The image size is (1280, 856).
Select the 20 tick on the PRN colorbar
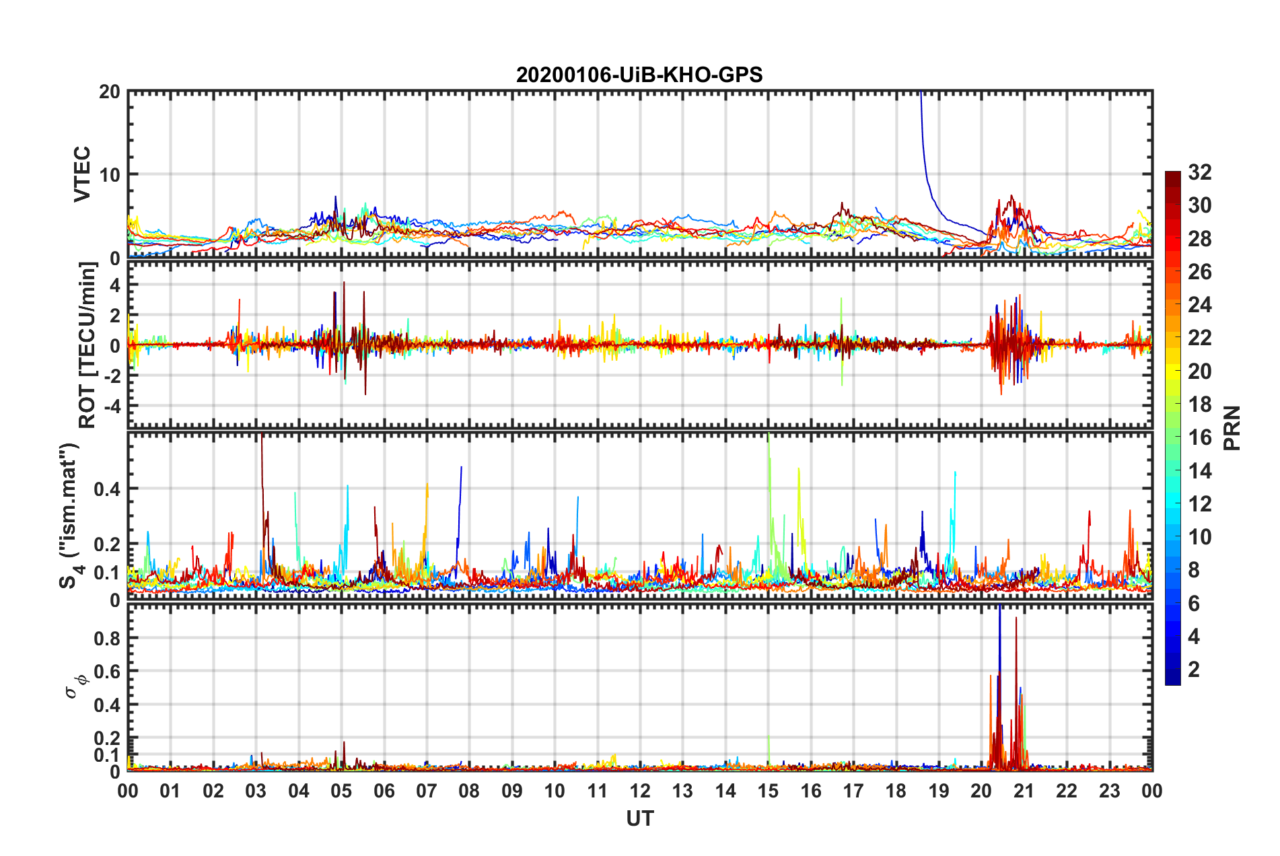(1200, 371)
